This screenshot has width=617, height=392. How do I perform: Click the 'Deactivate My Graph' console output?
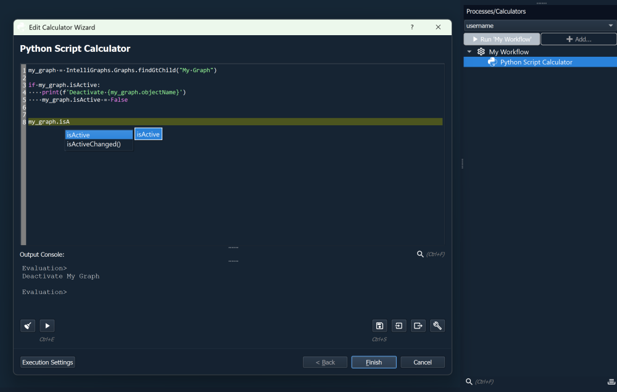[x=60, y=276]
